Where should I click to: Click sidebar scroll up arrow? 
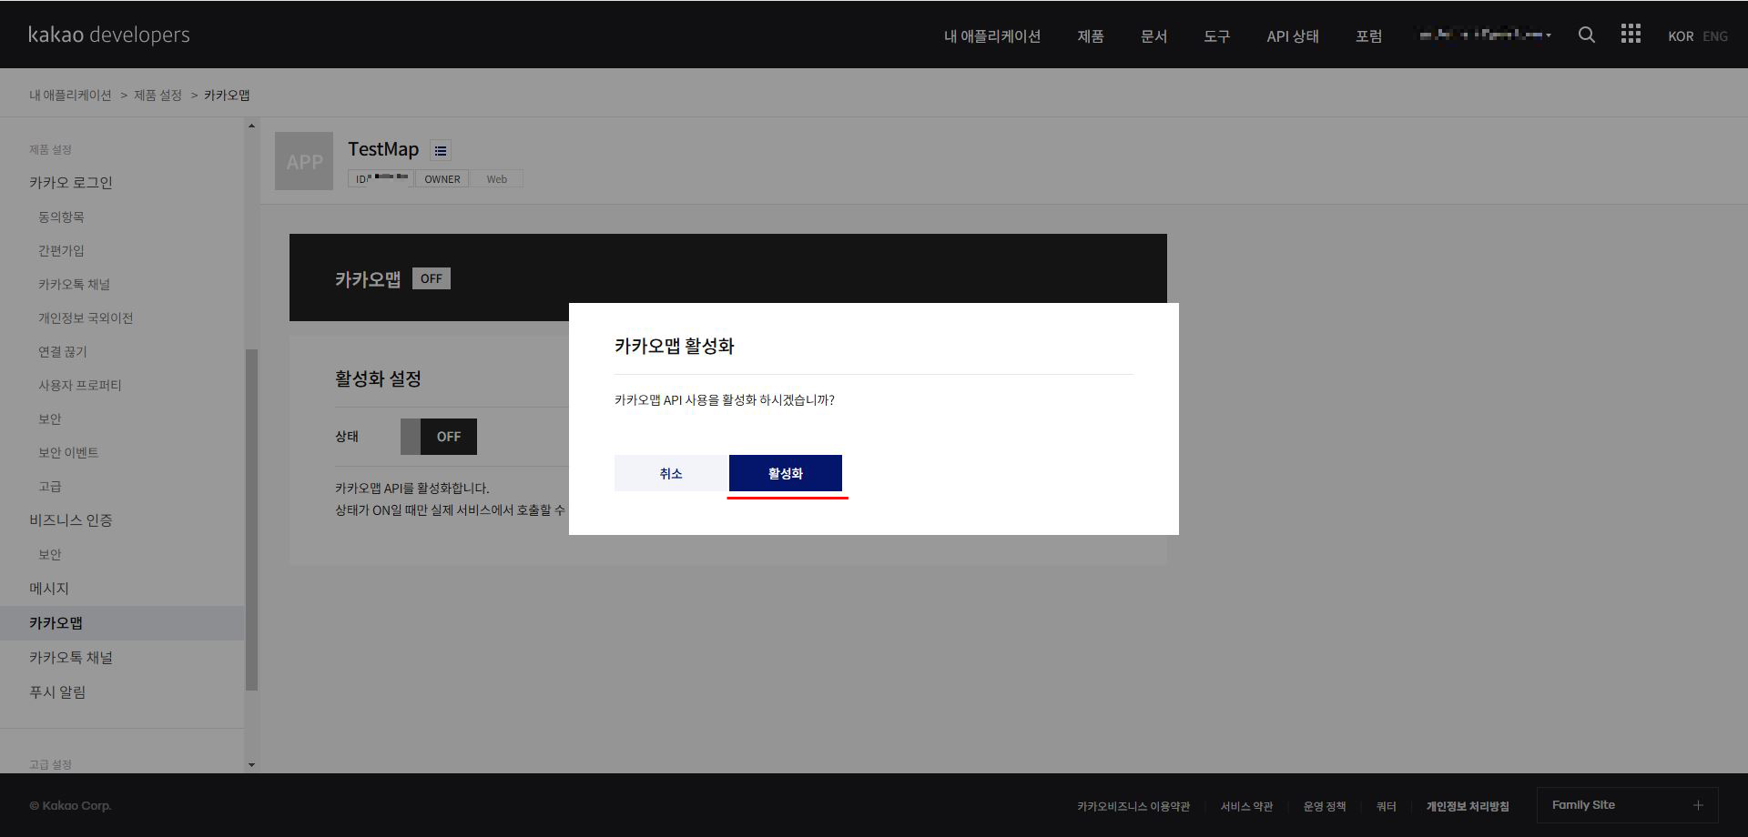251,126
